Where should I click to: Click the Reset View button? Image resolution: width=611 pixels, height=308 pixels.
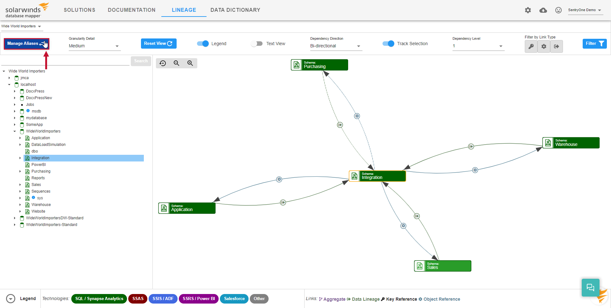pyautogui.click(x=158, y=44)
